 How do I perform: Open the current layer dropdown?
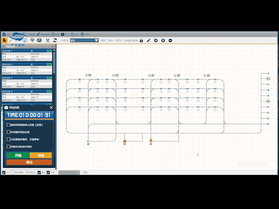[85, 40]
